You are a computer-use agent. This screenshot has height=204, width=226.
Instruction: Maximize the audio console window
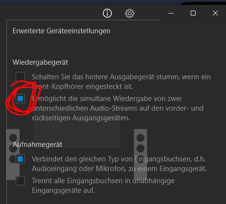click(x=193, y=13)
